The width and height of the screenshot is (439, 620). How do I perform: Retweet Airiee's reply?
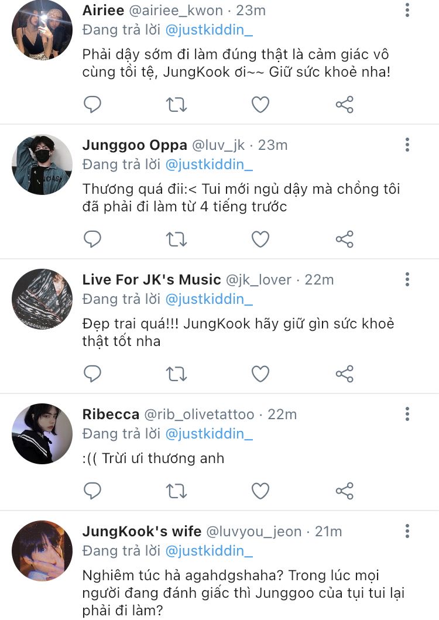176,105
